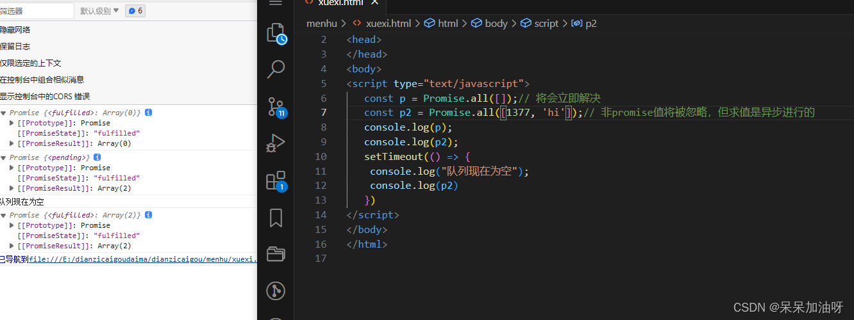Toggle 在控制台中组合相似消息 option
The width and height of the screenshot is (854, 320).
pos(42,79)
